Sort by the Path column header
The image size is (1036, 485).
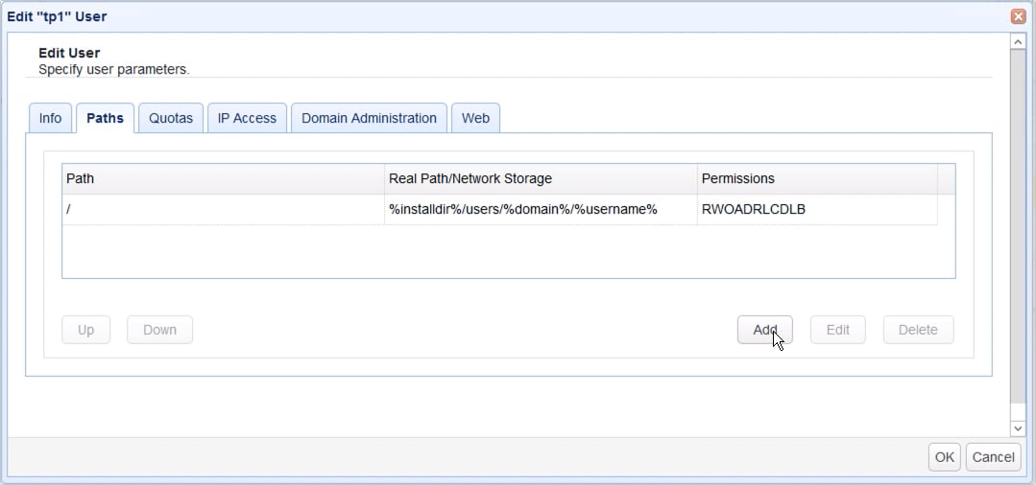pyautogui.click(x=222, y=178)
